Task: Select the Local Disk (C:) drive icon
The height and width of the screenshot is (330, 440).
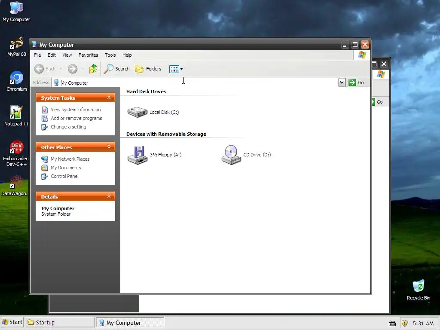Action: tap(137, 112)
